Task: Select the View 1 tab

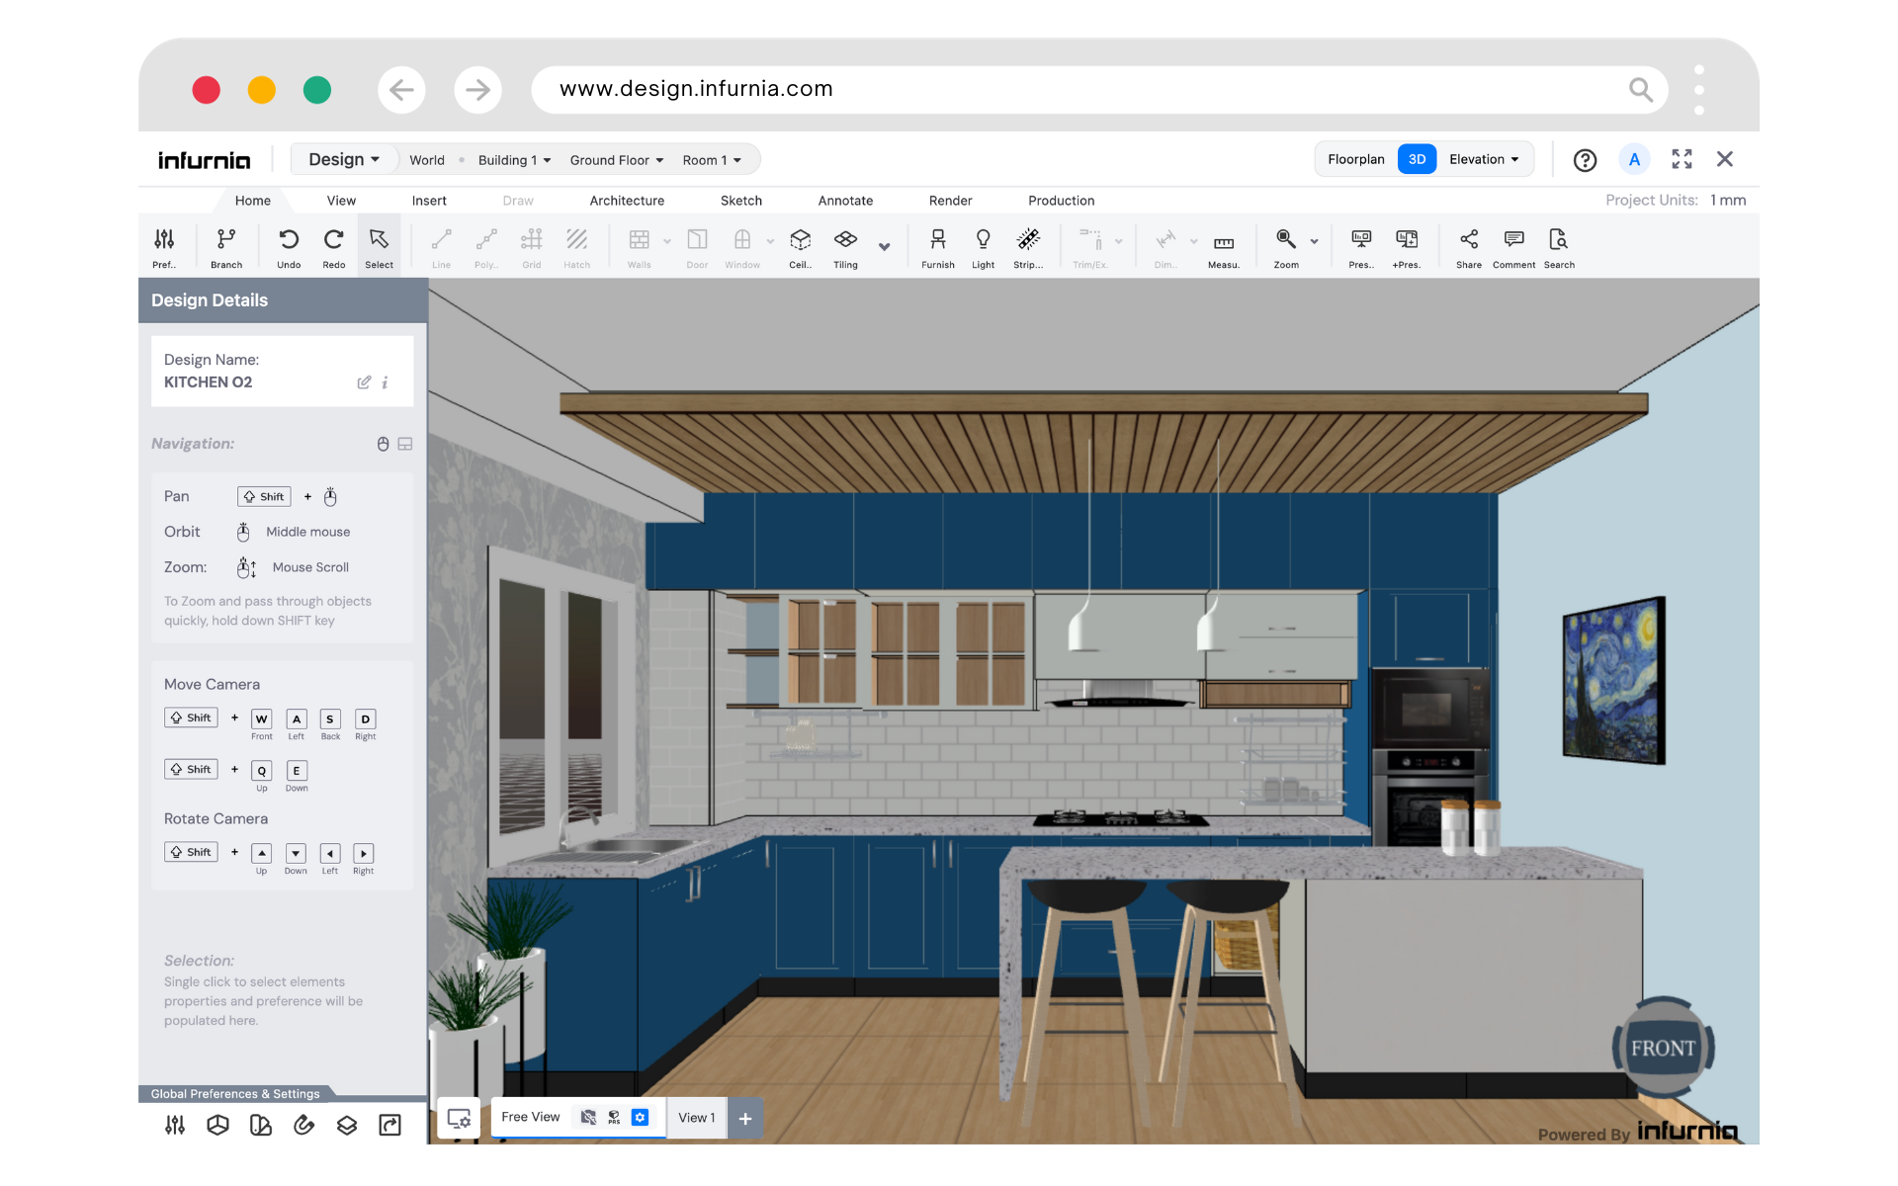Action: [696, 1118]
